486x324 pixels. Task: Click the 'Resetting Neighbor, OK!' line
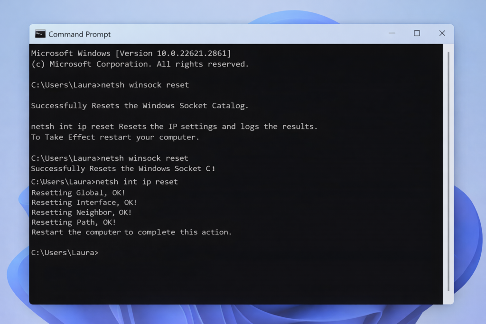click(x=82, y=213)
